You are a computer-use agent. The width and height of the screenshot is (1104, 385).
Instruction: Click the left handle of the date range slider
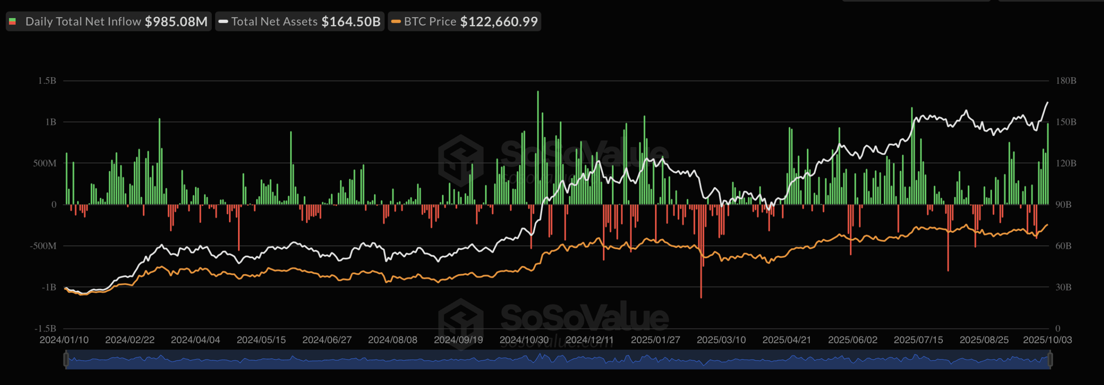66,359
